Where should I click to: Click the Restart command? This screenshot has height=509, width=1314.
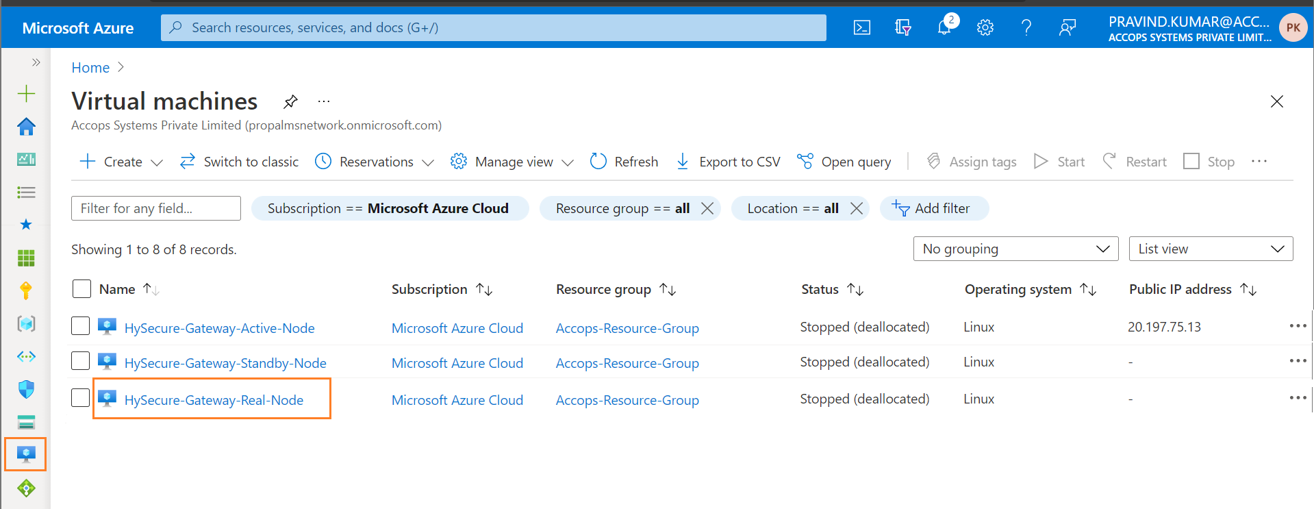point(1134,162)
